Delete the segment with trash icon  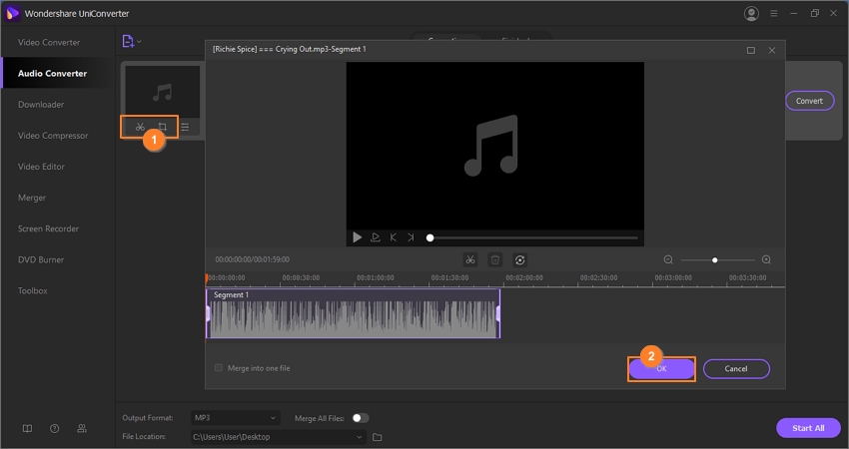click(x=494, y=260)
